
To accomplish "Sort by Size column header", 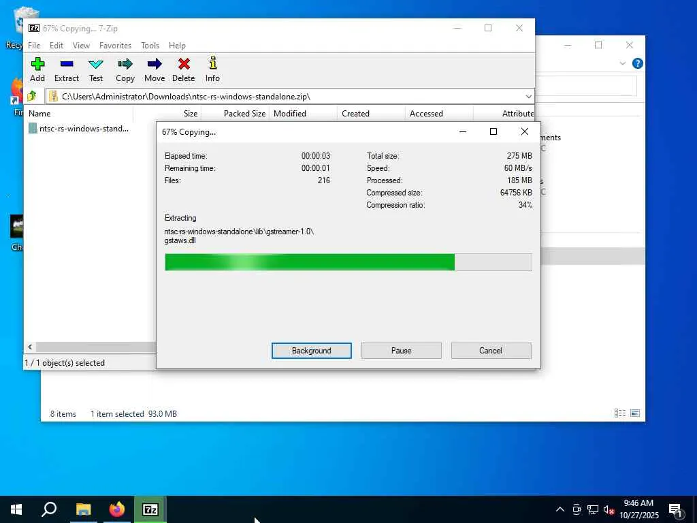I will click(x=167, y=114).
